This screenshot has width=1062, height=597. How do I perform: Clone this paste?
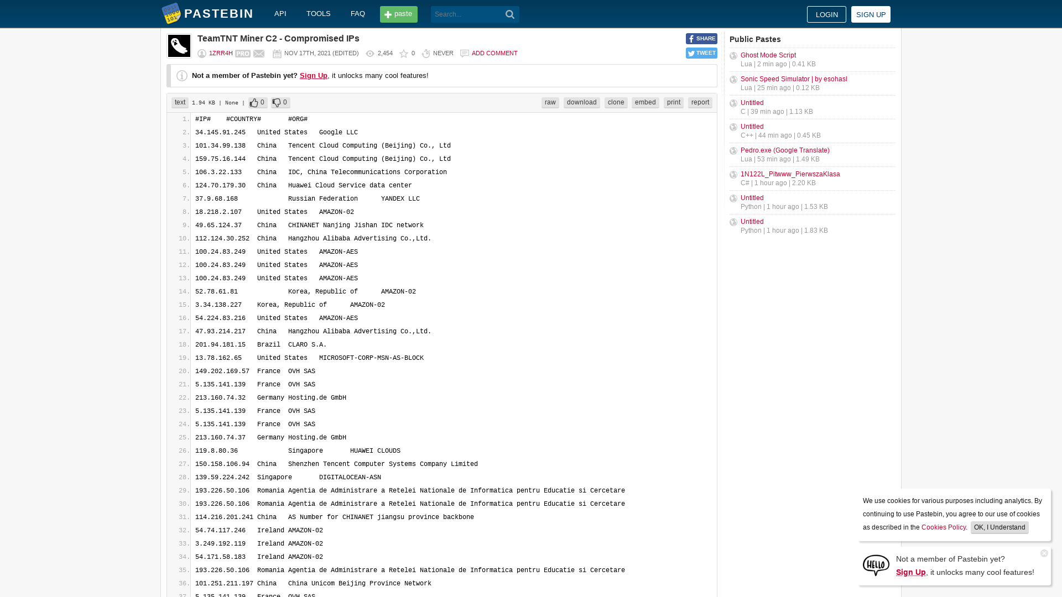(616, 103)
